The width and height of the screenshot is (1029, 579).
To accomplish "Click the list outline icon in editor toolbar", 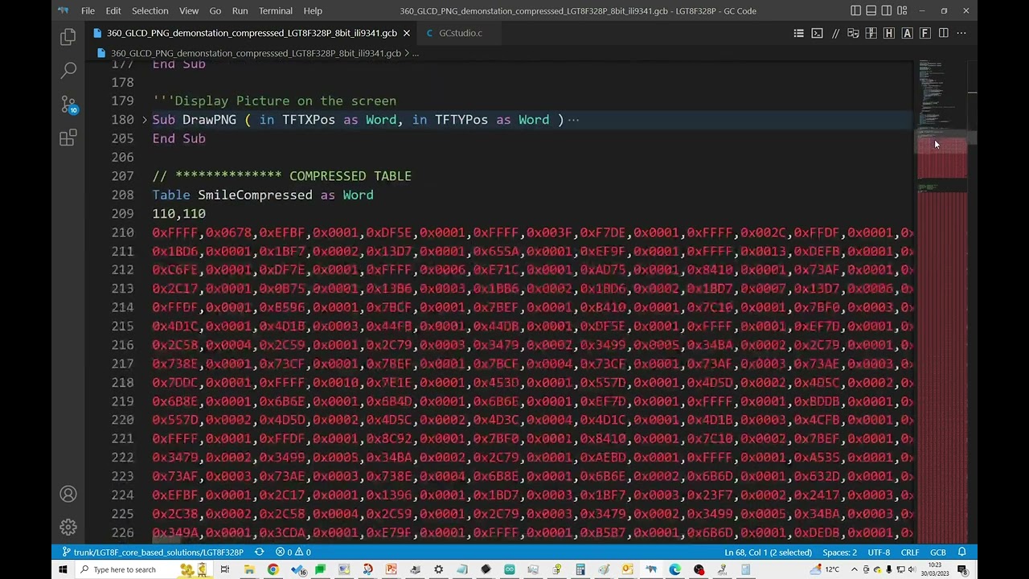I will coord(798,33).
